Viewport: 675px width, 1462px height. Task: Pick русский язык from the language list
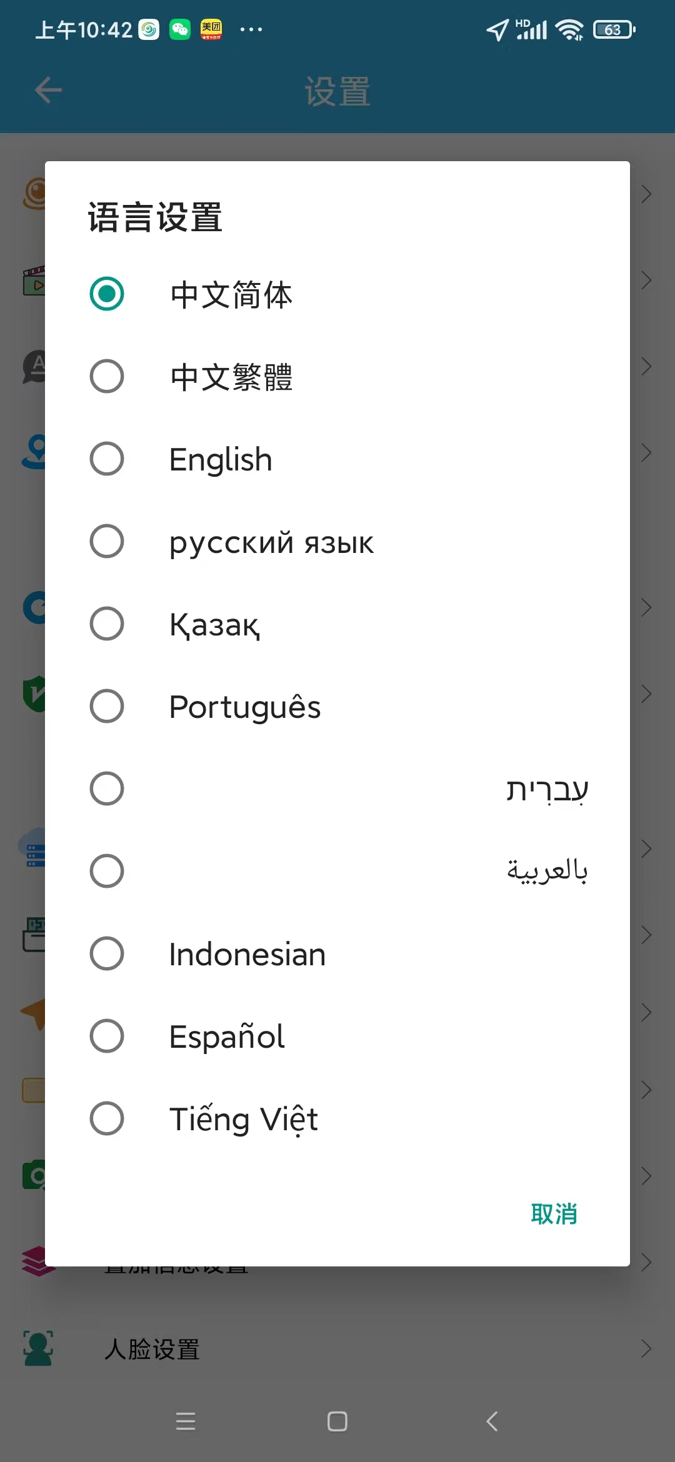[x=107, y=541]
